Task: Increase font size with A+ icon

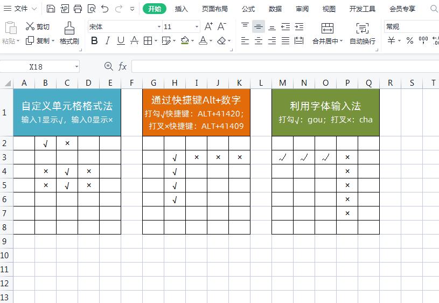Action: pos(208,26)
